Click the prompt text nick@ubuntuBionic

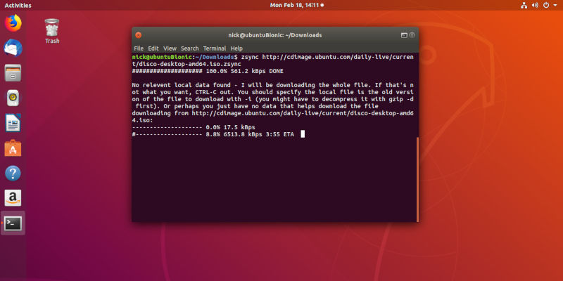162,57
